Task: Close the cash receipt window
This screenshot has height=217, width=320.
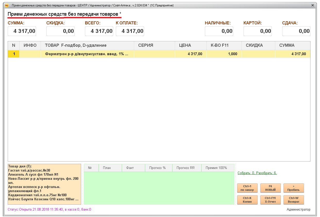Action: pos(313,5)
